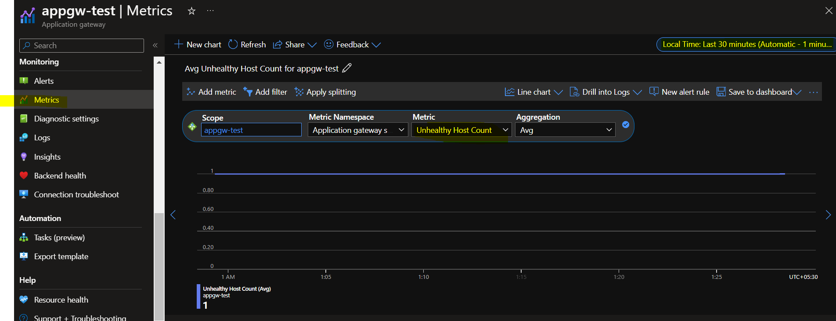Open the chart toolbar's more options ellipsis
This screenshot has width=836, height=321.
(813, 92)
